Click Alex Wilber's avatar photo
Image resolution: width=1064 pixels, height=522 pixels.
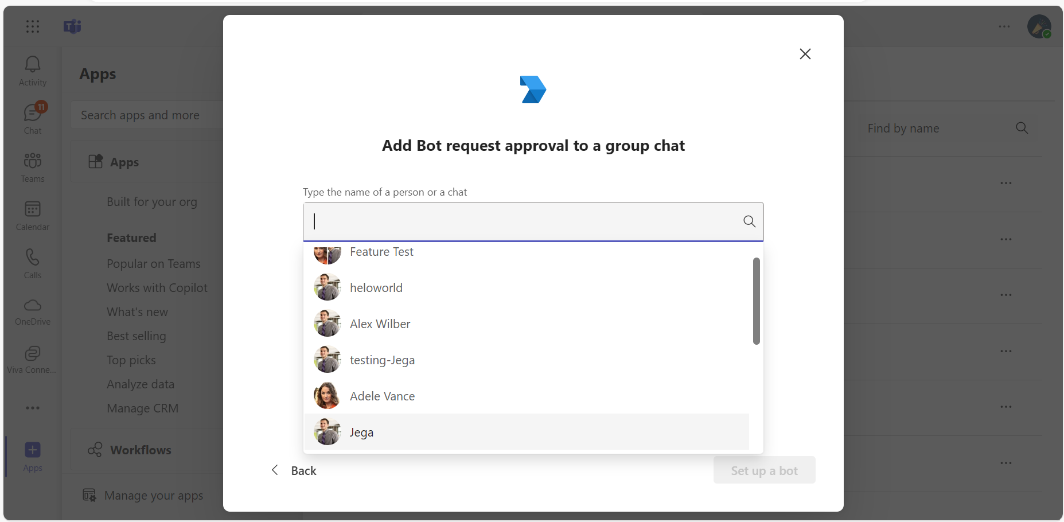(327, 324)
